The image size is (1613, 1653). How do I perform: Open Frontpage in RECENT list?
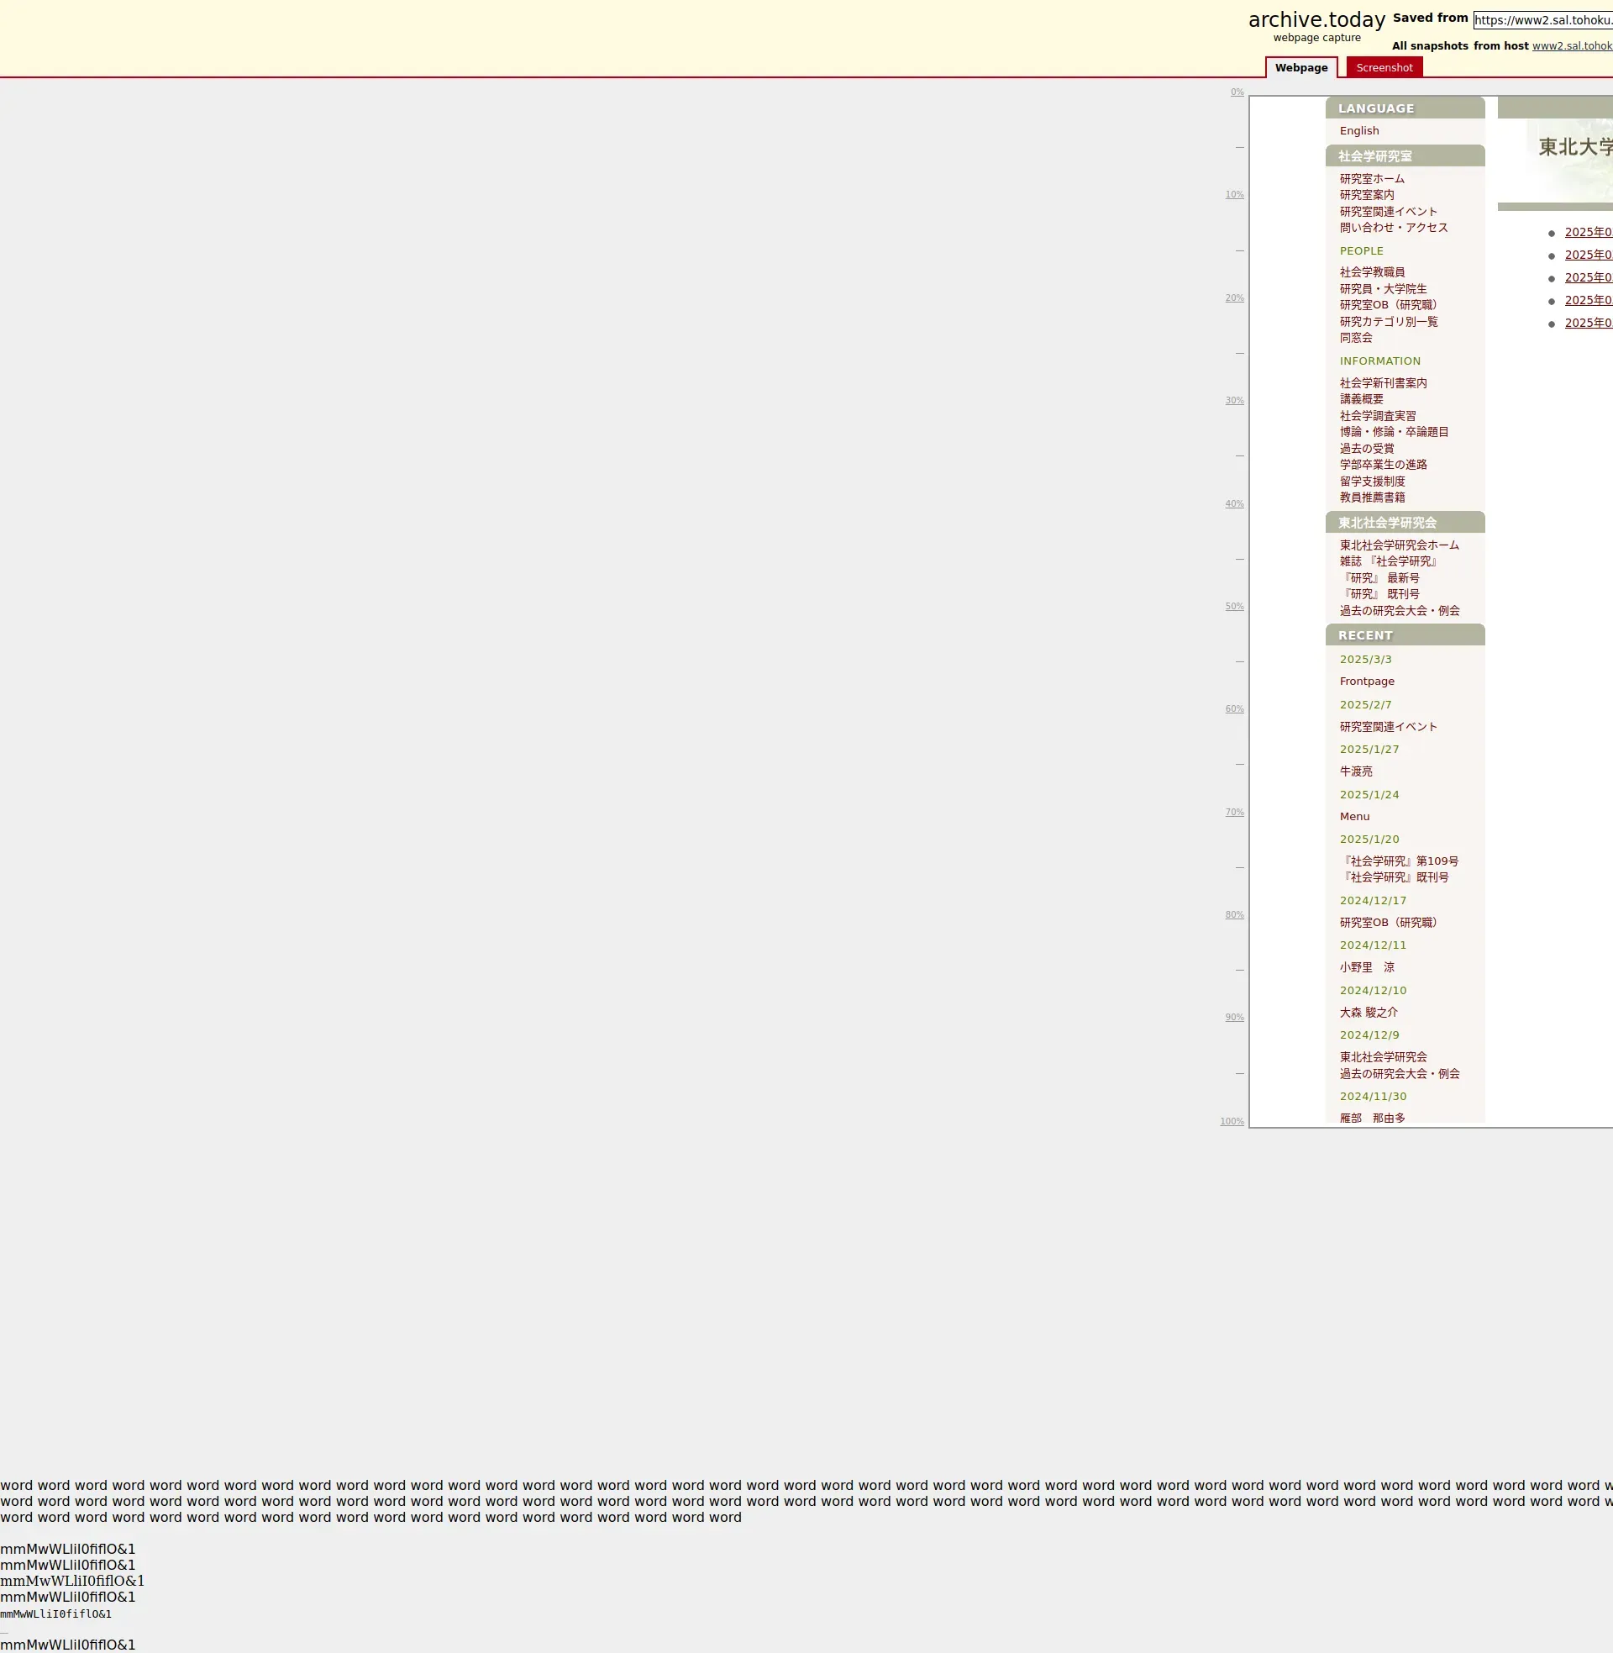pos(1367,682)
